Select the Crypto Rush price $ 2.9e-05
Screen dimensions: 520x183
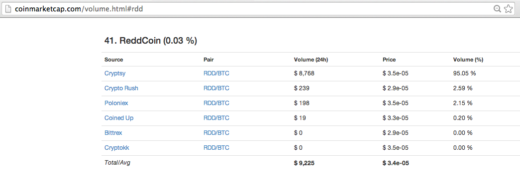(395, 89)
